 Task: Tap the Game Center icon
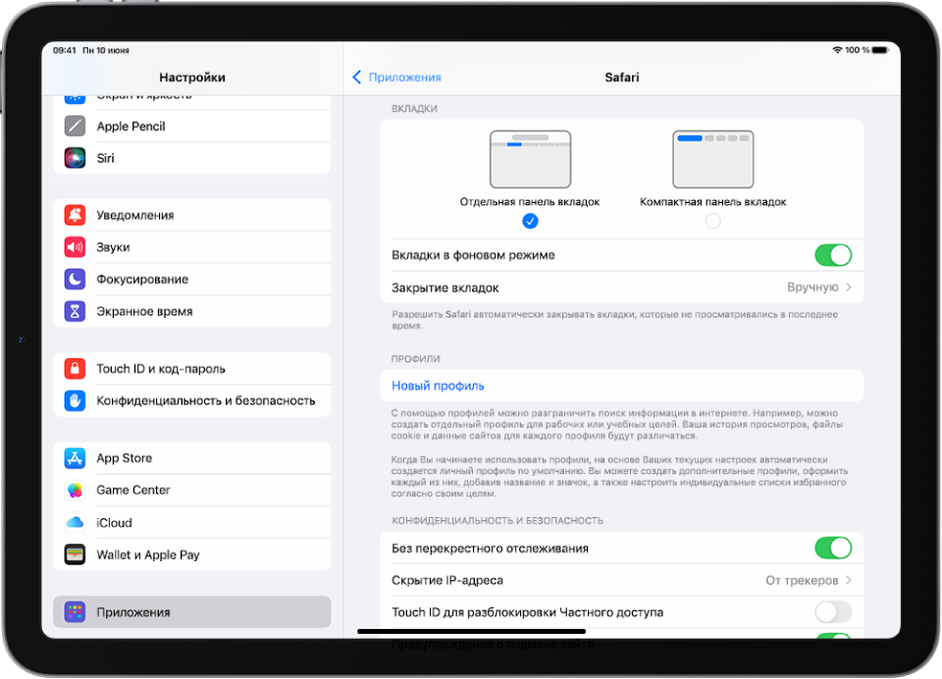pos(75,491)
